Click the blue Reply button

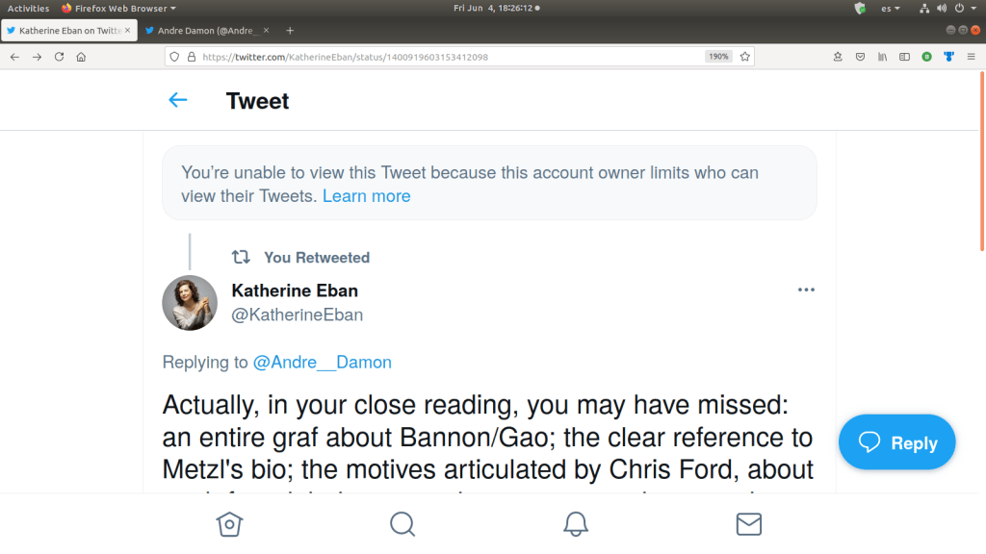click(897, 442)
